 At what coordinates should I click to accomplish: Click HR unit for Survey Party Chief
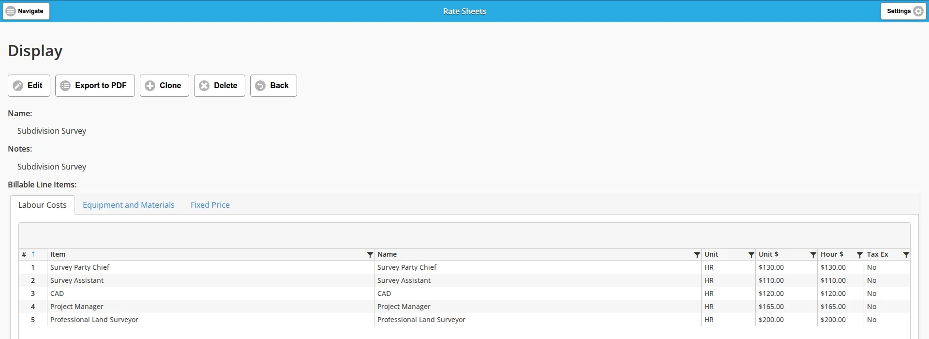[709, 267]
